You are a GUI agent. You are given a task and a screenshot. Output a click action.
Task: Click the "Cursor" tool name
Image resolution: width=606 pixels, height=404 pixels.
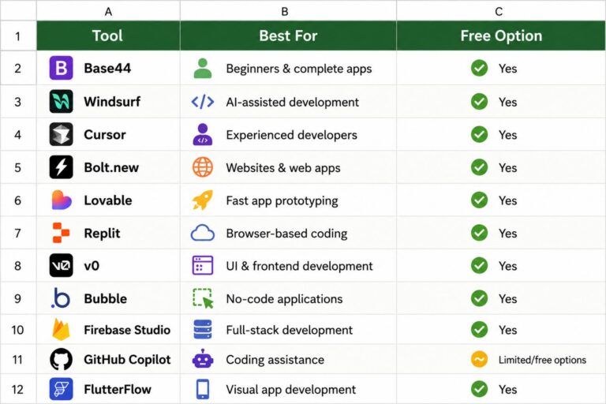point(105,135)
